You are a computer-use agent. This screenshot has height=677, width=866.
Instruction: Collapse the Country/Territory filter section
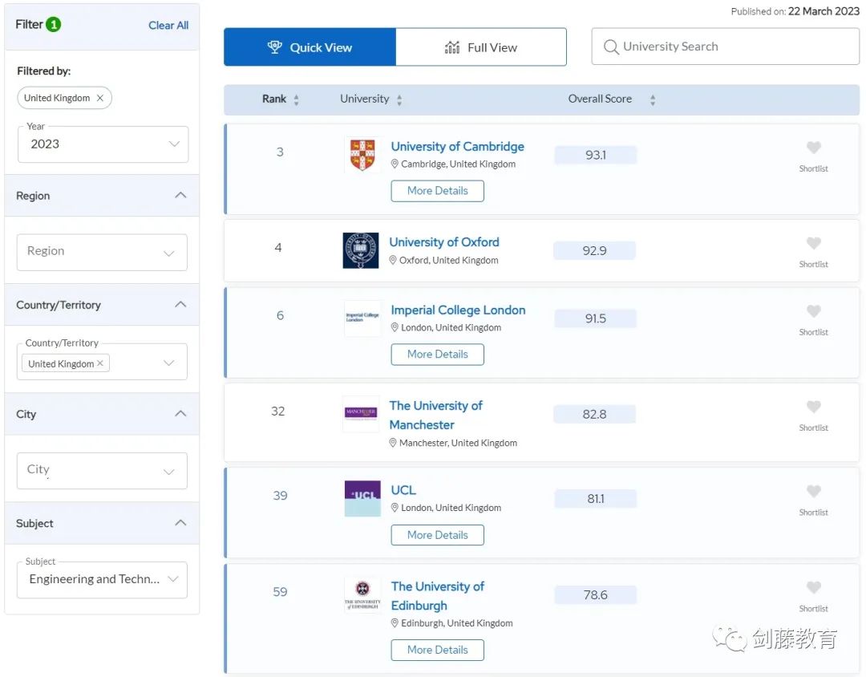(x=180, y=305)
